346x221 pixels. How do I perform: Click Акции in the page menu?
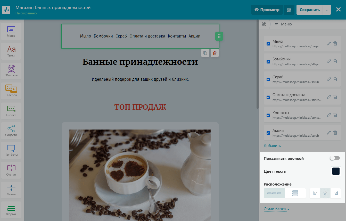(x=194, y=36)
